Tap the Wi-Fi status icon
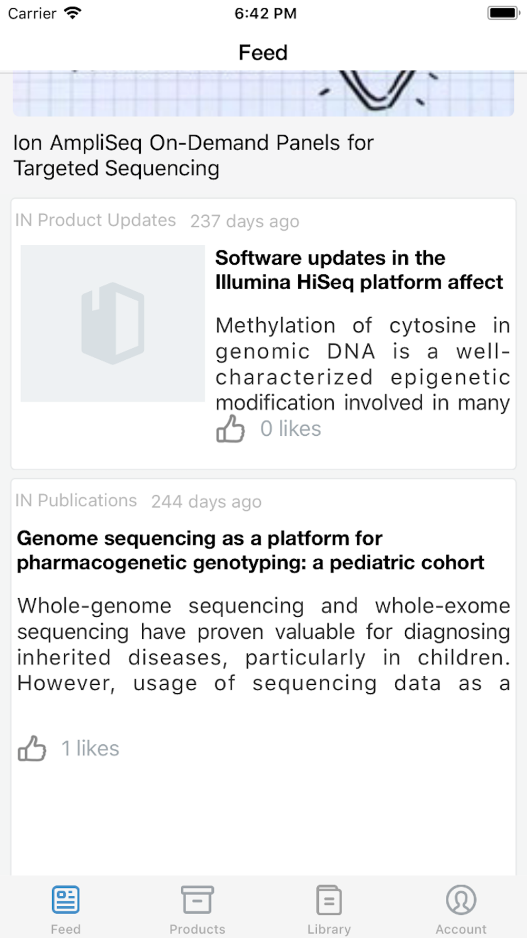The image size is (527, 938). (x=72, y=13)
